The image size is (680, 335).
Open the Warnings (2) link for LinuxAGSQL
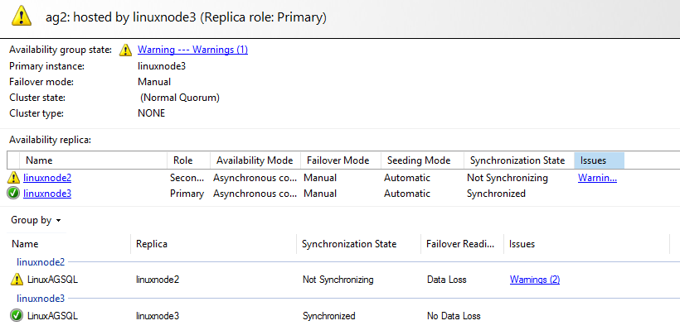pos(534,280)
